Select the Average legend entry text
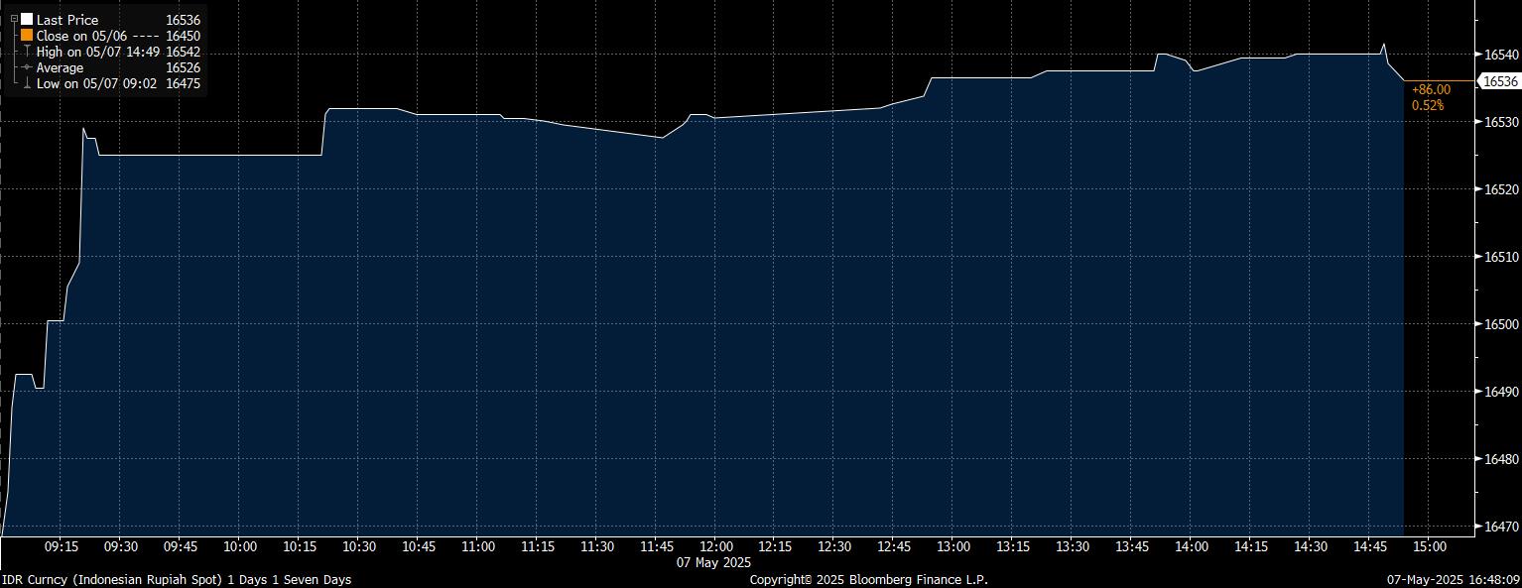The width and height of the screenshot is (1522, 588). pos(60,67)
